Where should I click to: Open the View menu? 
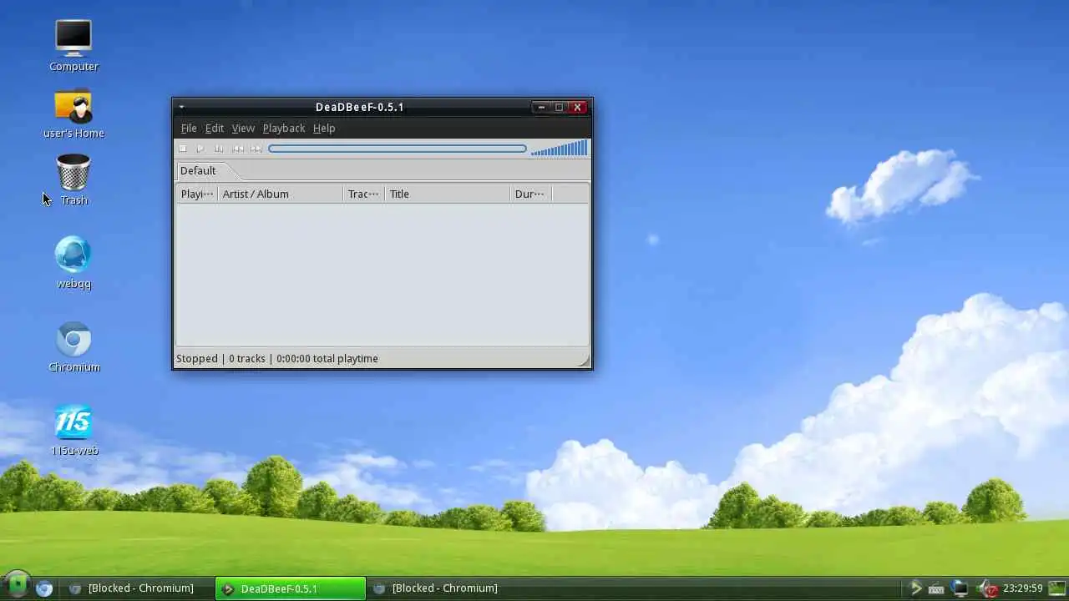pyautogui.click(x=243, y=128)
